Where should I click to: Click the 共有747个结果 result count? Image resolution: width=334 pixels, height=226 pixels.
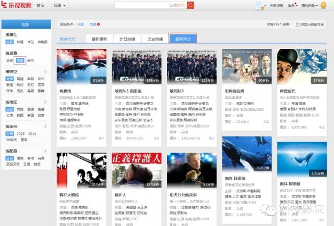278,24
